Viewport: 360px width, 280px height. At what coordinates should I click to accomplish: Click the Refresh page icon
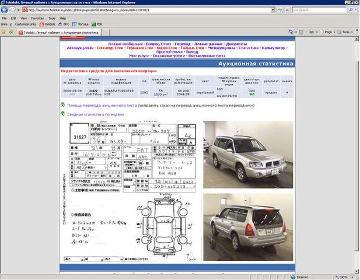(x=280, y=10)
